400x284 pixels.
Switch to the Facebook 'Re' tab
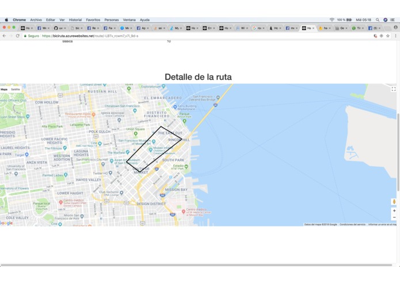pos(93,28)
